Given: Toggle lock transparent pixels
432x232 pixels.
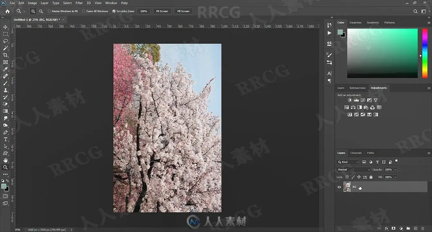Looking at the screenshot, I should [x=347, y=177].
